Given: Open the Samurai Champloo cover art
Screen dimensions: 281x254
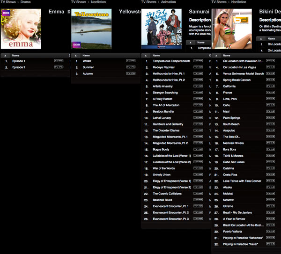Looking at the screenshot, I should tap(162, 29).
